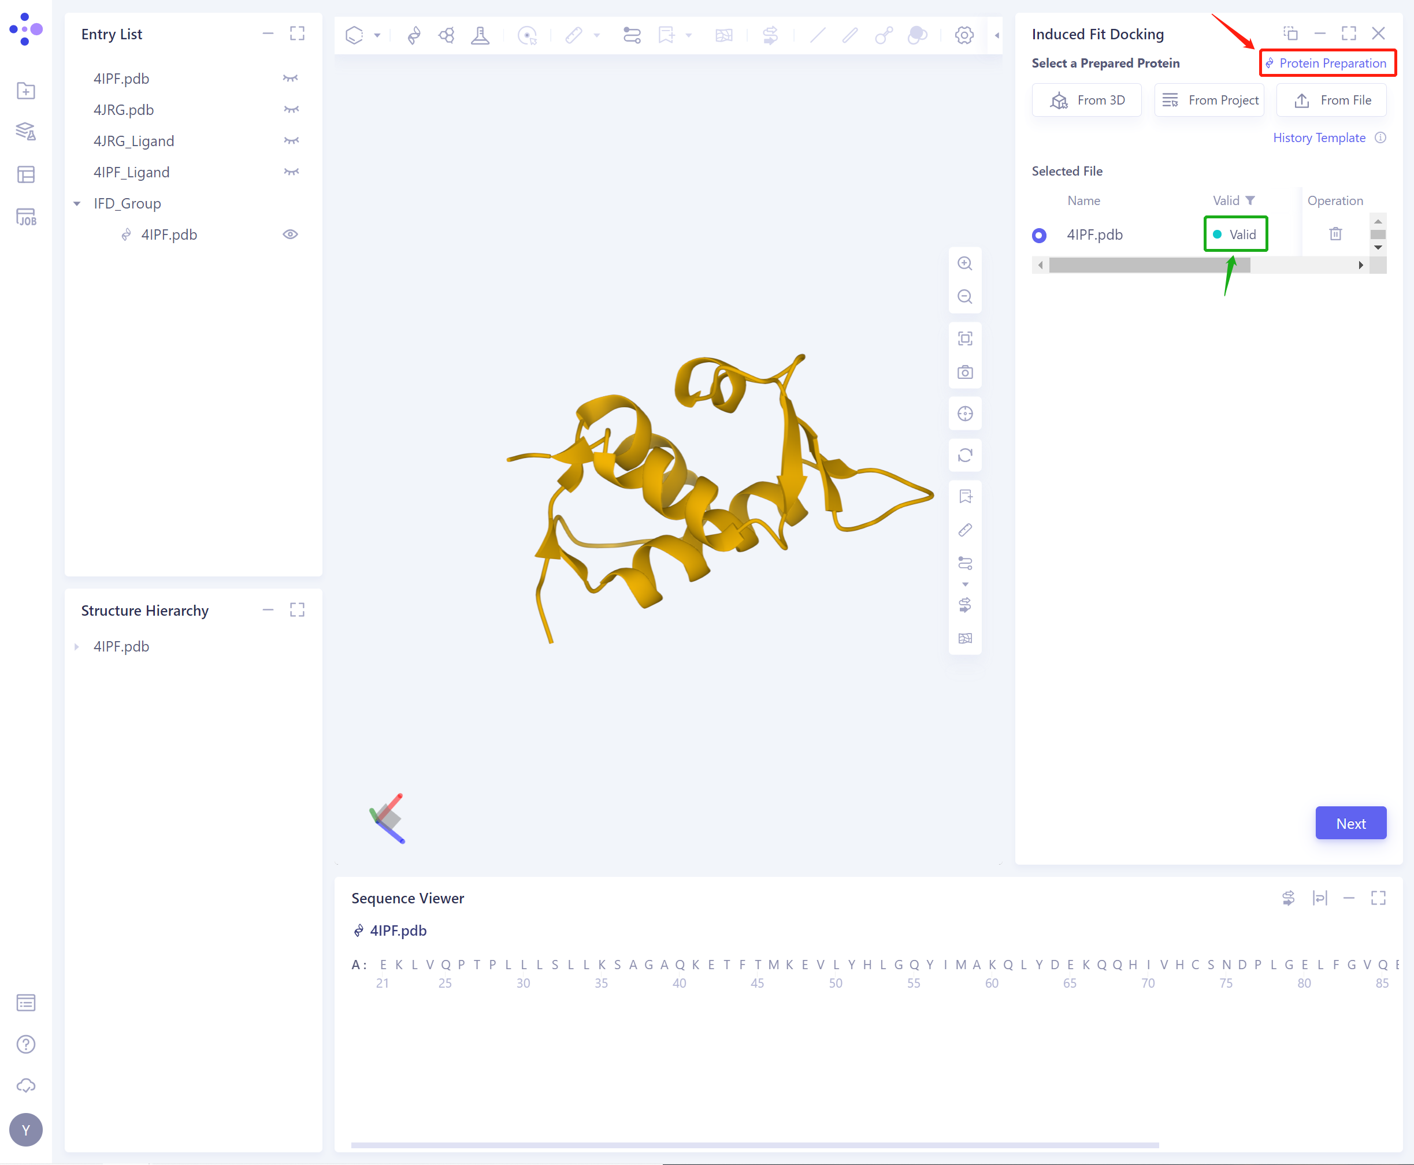This screenshot has height=1165, width=1414.
Task: Show hidden 4JRG.pdb entry
Action: 291,109
